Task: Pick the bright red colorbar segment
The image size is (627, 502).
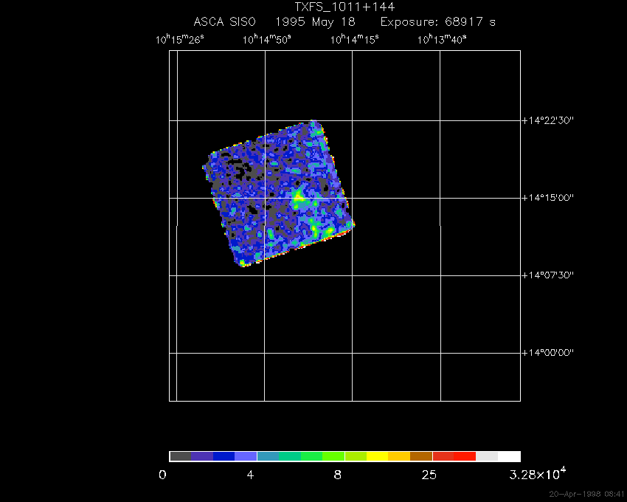Action: point(465,456)
